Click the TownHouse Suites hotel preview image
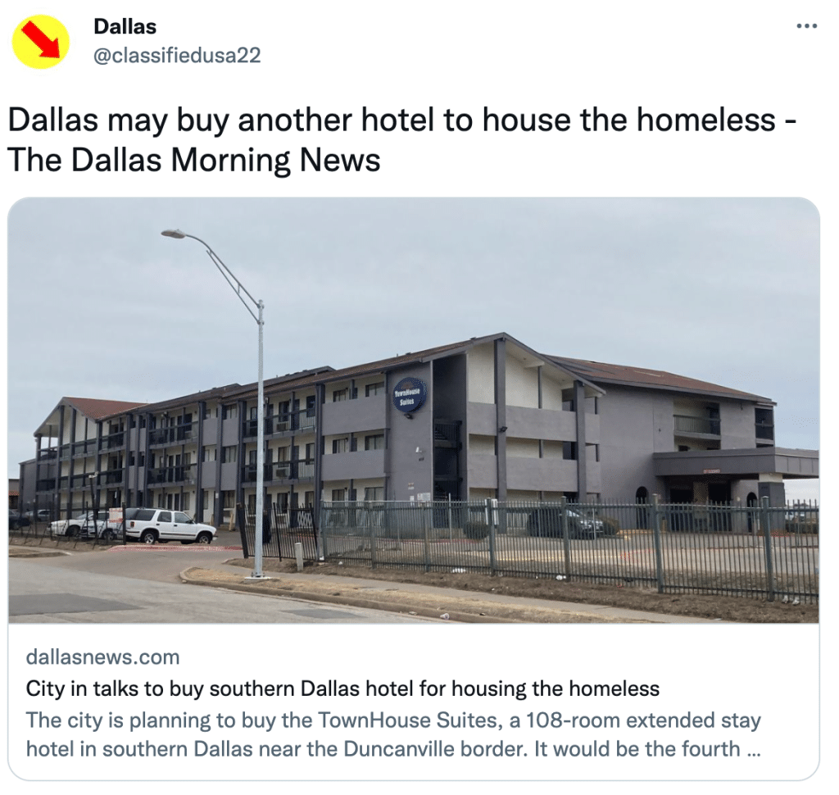The image size is (839, 795). (413, 410)
